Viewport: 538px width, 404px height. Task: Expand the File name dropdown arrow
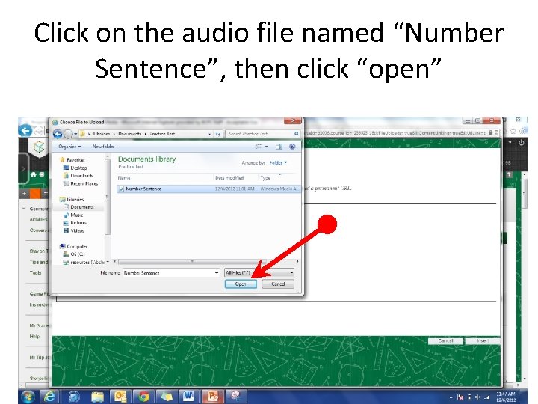tap(217, 273)
